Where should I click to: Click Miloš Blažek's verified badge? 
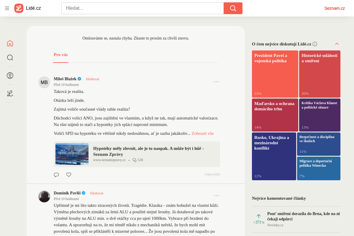pyautogui.click(x=79, y=79)
